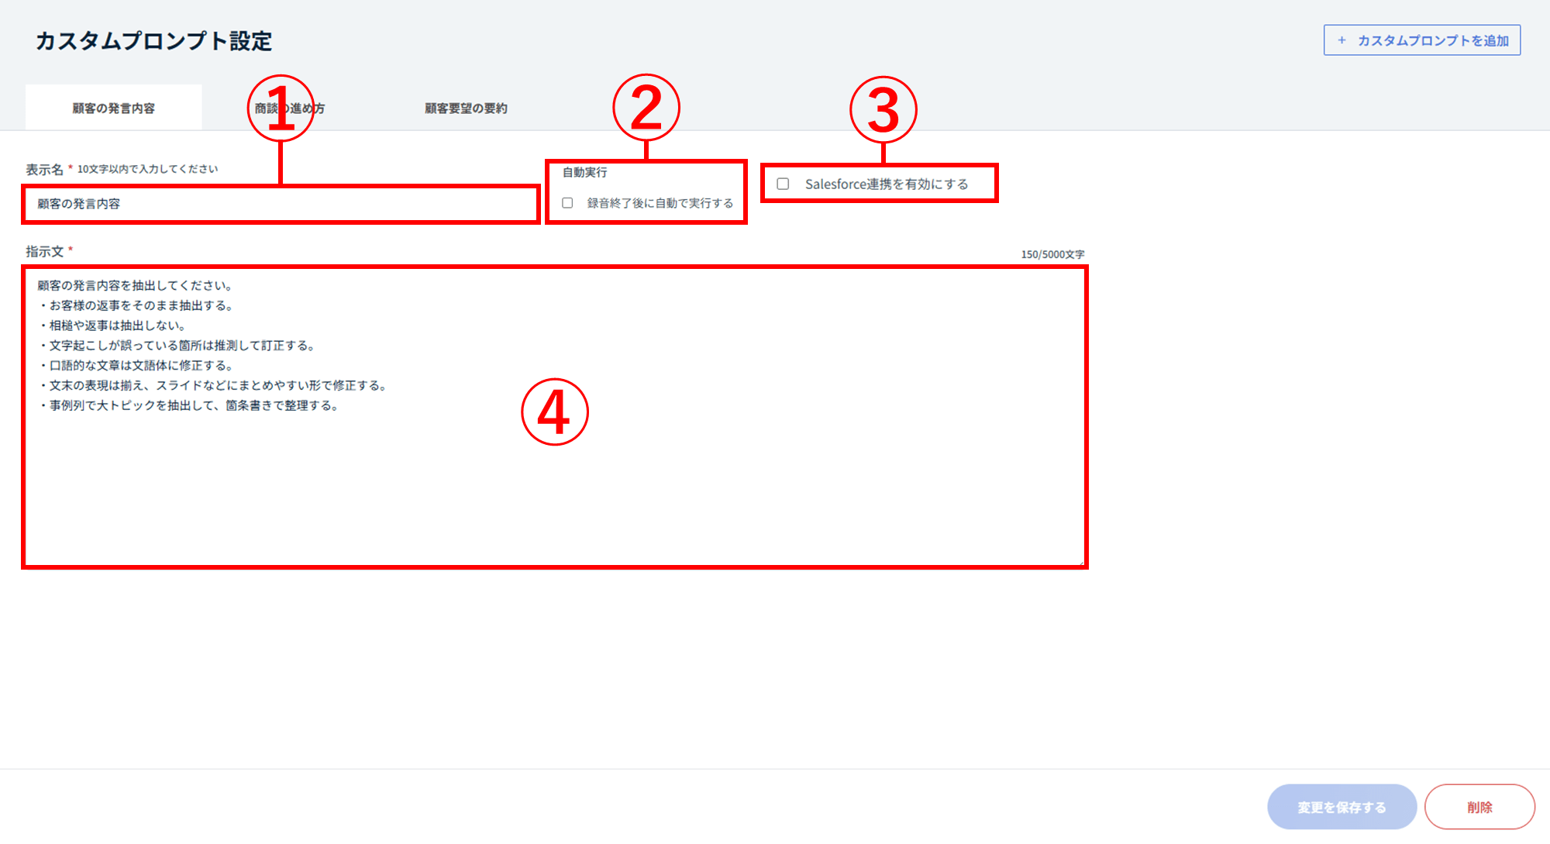
Task: Click the 変更を保存する save button
Action: pos(1342,807)
